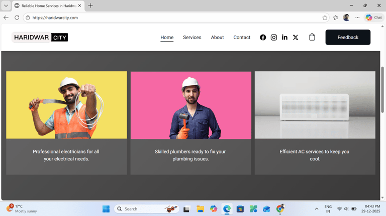Open Copilot Chat in browser toolbar

374,18
